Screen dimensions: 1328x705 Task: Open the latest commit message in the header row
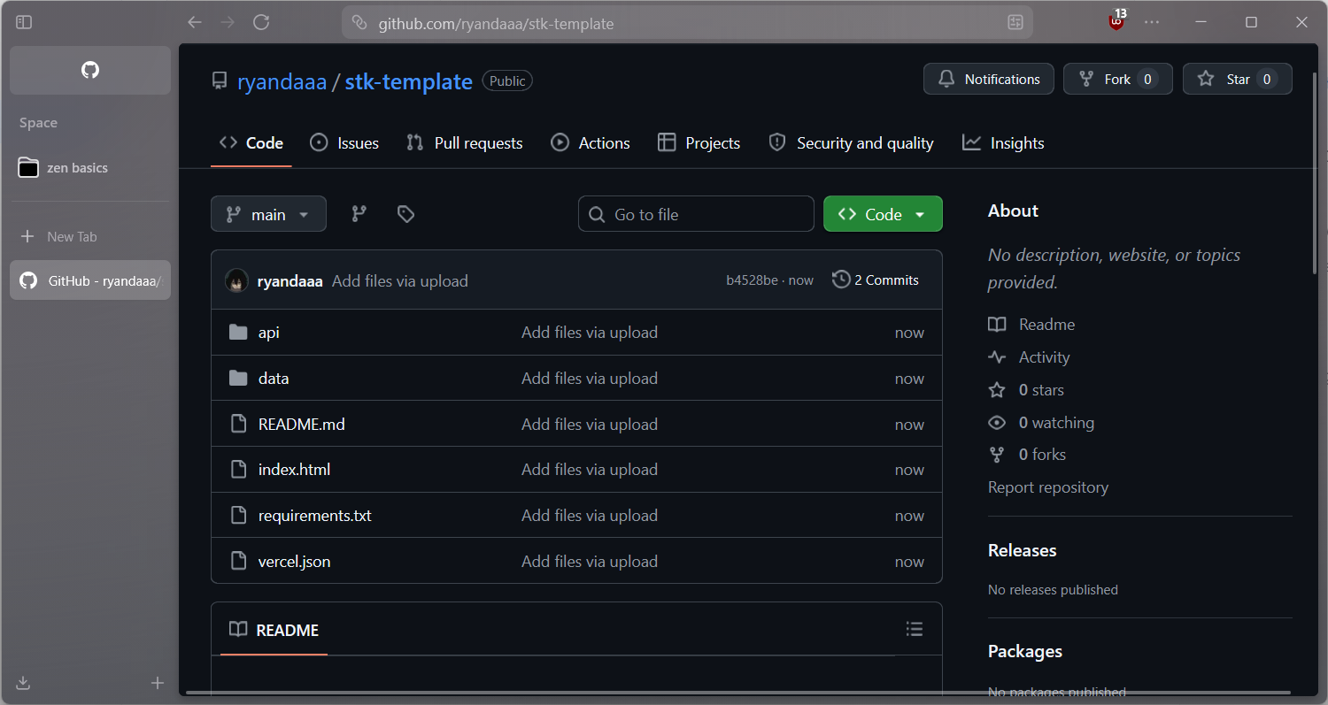tap(400, 281)
